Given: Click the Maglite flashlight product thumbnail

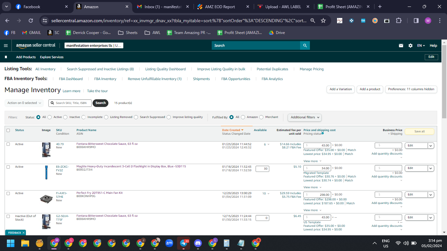Looking at the screenshot, I should pyautogui.click(x=46, y=172).
